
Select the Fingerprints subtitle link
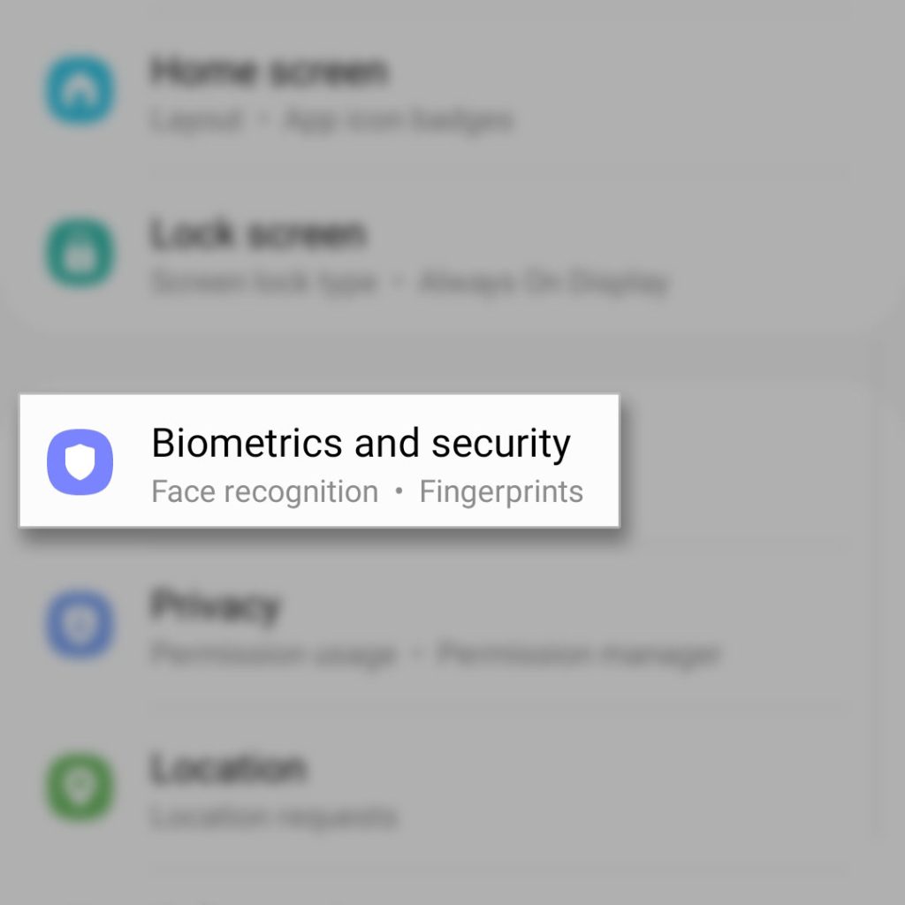pyautogui.click(x=501, y=491)
